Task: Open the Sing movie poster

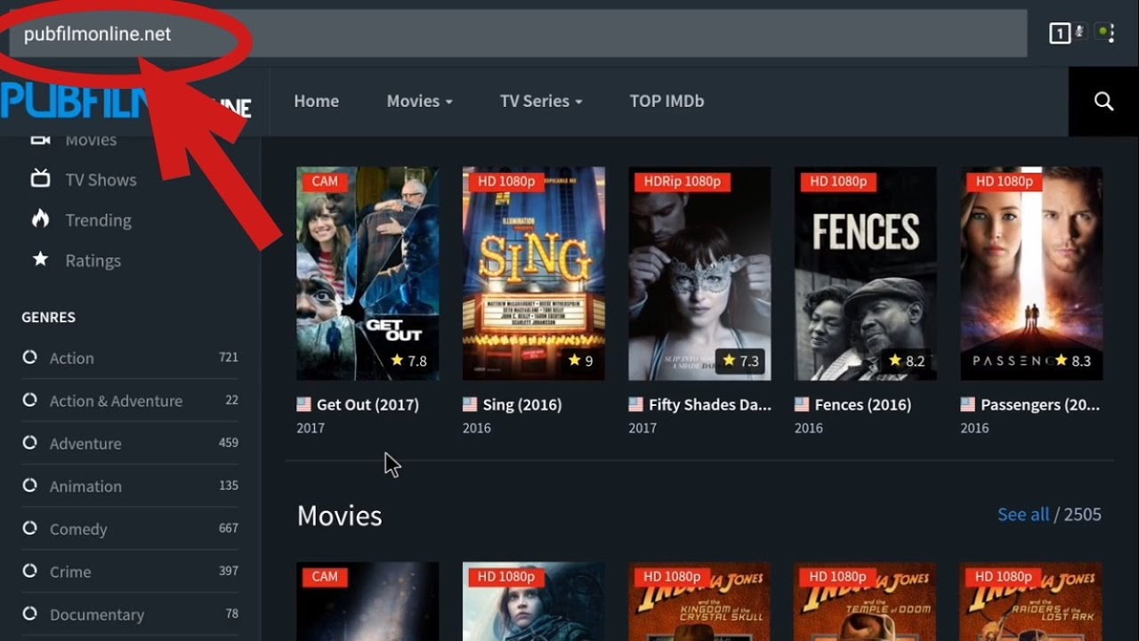Action: point(533,273)
